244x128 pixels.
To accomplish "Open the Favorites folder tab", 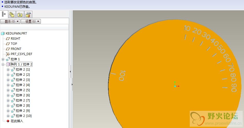I will coord(20,15).
